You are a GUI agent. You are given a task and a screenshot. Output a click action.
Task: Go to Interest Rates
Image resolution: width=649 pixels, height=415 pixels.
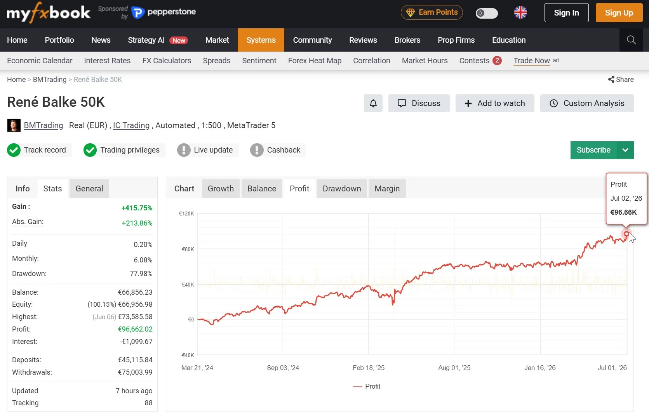pos(107,61)
